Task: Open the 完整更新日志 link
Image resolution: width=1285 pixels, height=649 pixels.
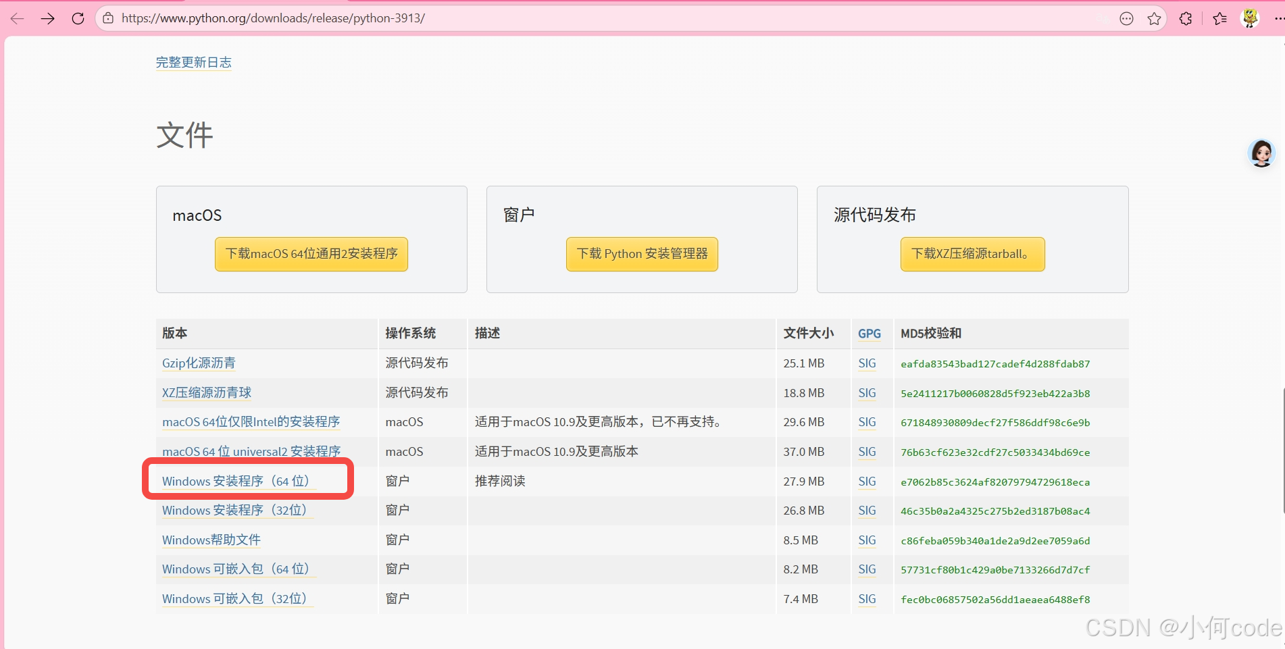Action: pos(194,62)
